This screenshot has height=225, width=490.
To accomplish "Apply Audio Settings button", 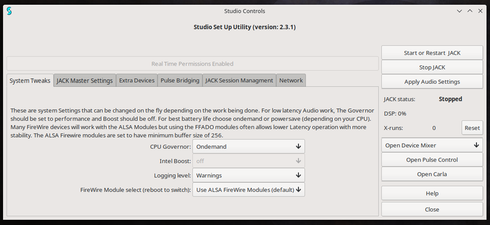I will pos(432,81).
